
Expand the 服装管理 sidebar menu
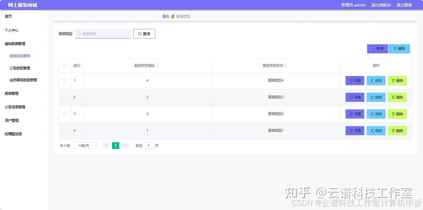24,93
